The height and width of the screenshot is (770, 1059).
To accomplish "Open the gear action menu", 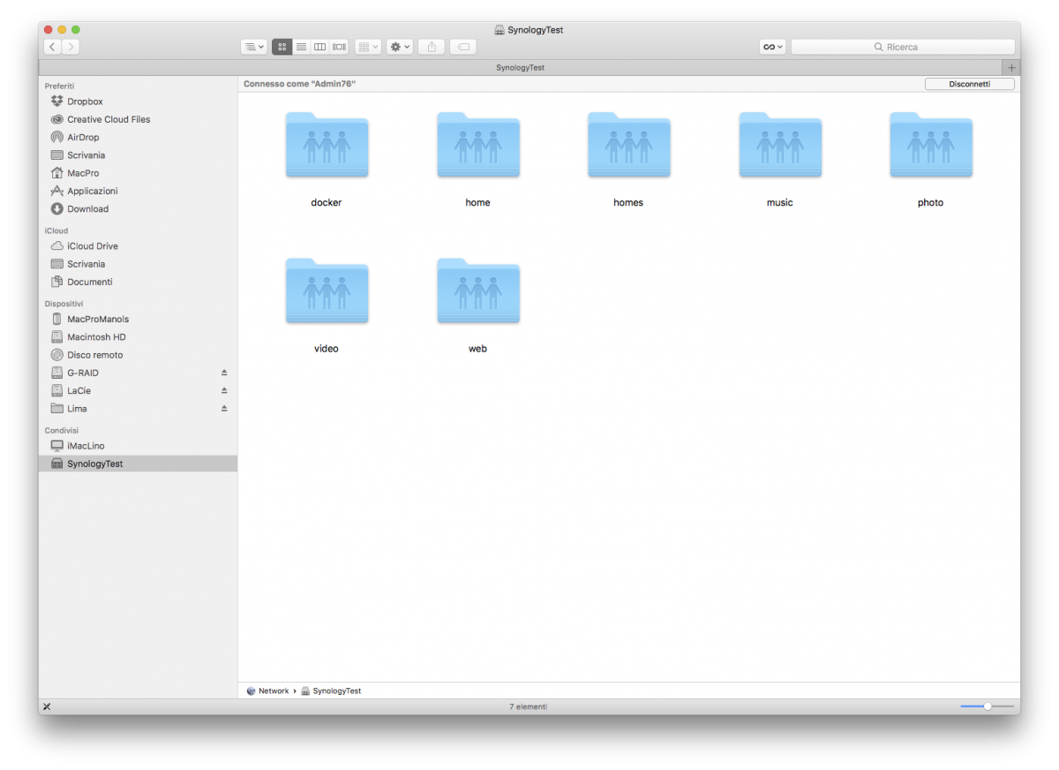I will click(400, 47).
